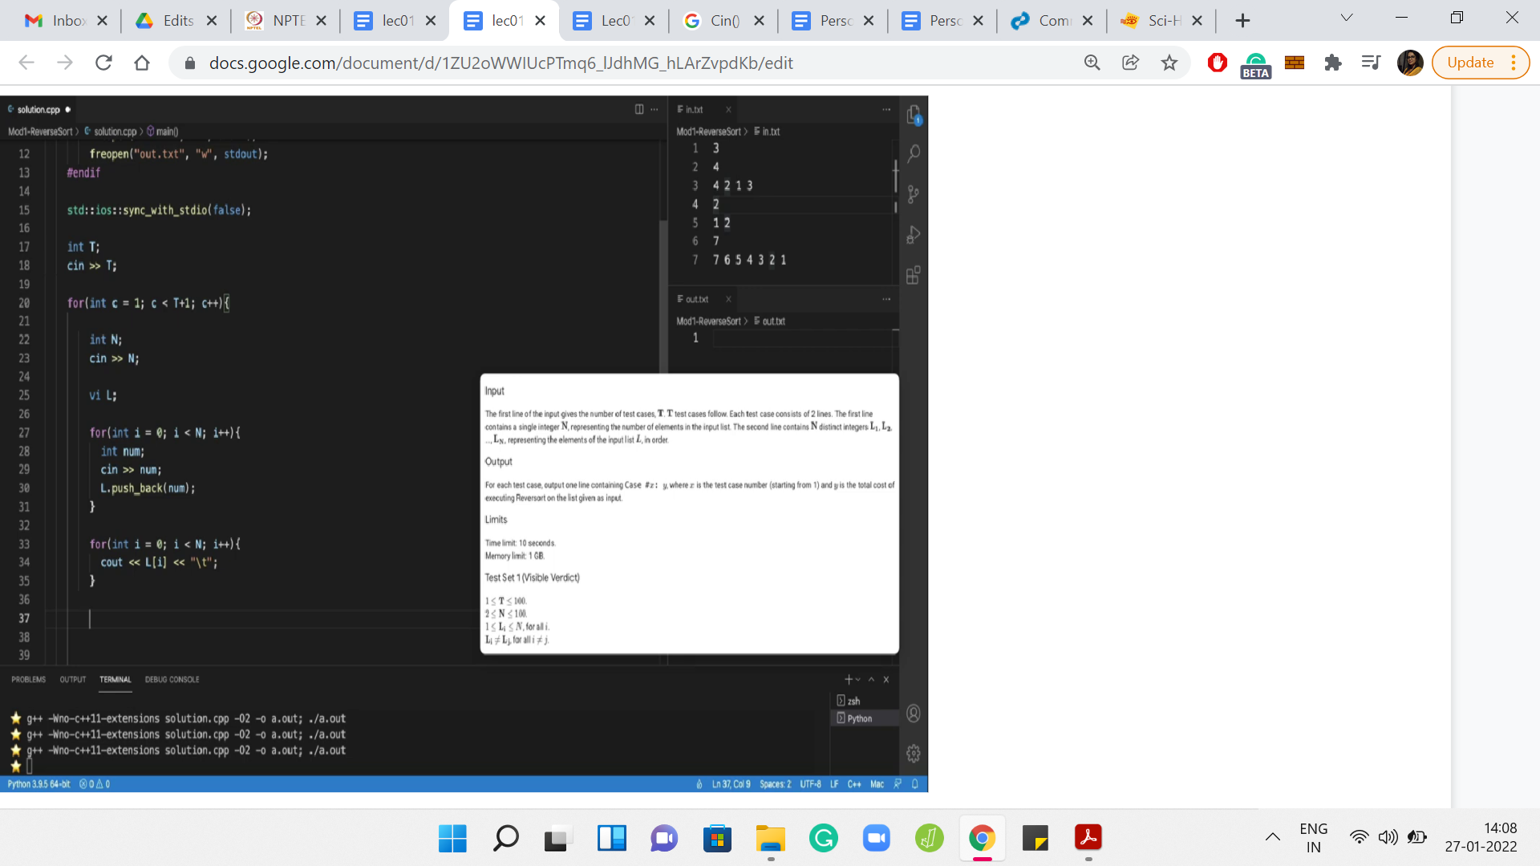The width and height of the screenshot is (1540, 866).
Task: Click the split editor icon beside solution.cpp
Action: pyautogui.click(x=639, y=109)
